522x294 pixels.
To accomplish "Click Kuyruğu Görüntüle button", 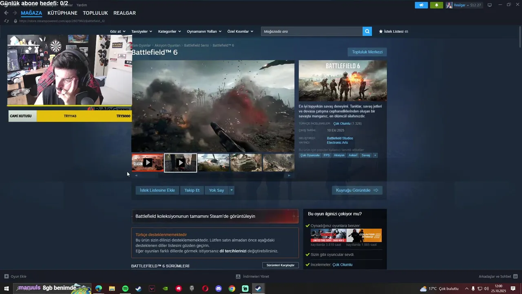I will point(357,190).
